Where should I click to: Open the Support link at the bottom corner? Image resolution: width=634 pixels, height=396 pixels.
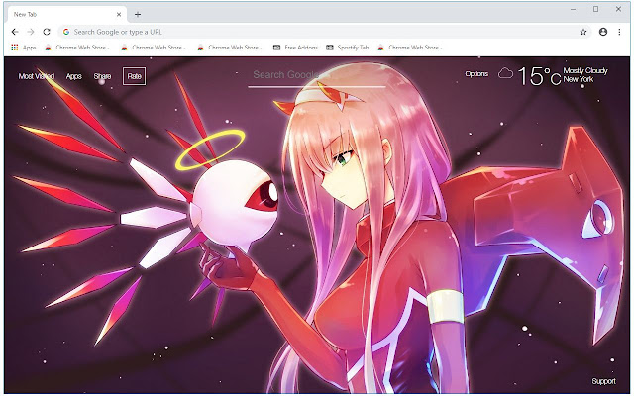tap(603, 381)
